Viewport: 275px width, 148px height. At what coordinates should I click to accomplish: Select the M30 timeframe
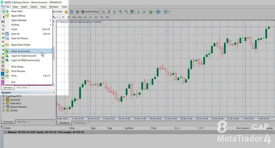point(80,17)
